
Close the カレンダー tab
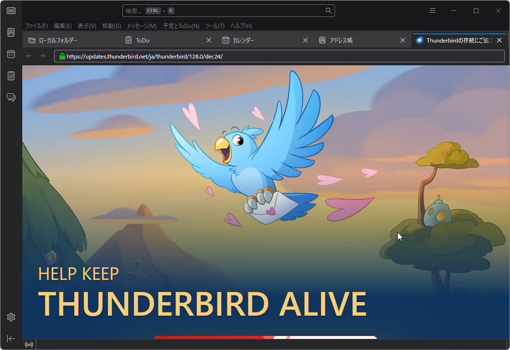pos(306,40)
